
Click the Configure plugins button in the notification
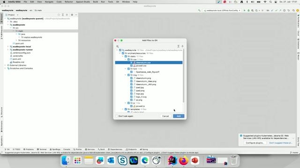point(255,143)
